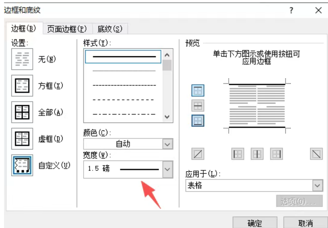The image size is (328, 228).
Task: Toggle the right border button
Action: 276,154
